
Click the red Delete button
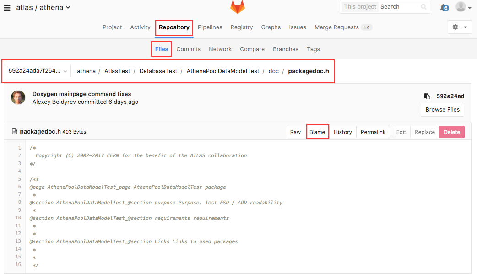[452, 132]
